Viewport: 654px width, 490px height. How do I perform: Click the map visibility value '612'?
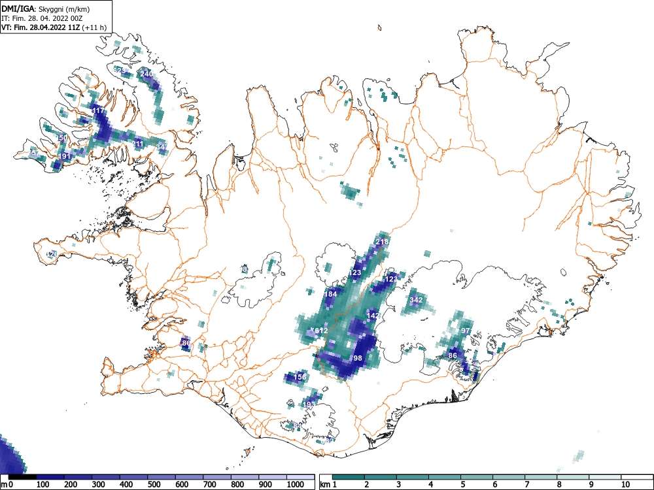click(x=321, y=331)
